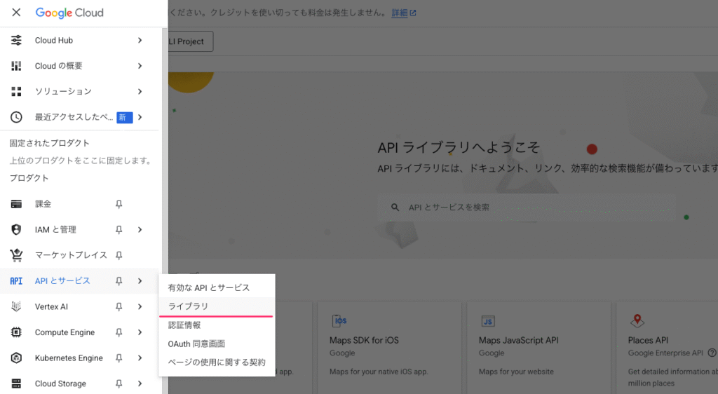Click the API とサービス API icon
Viewport: 718px width, 394px height.
(16, 281)
